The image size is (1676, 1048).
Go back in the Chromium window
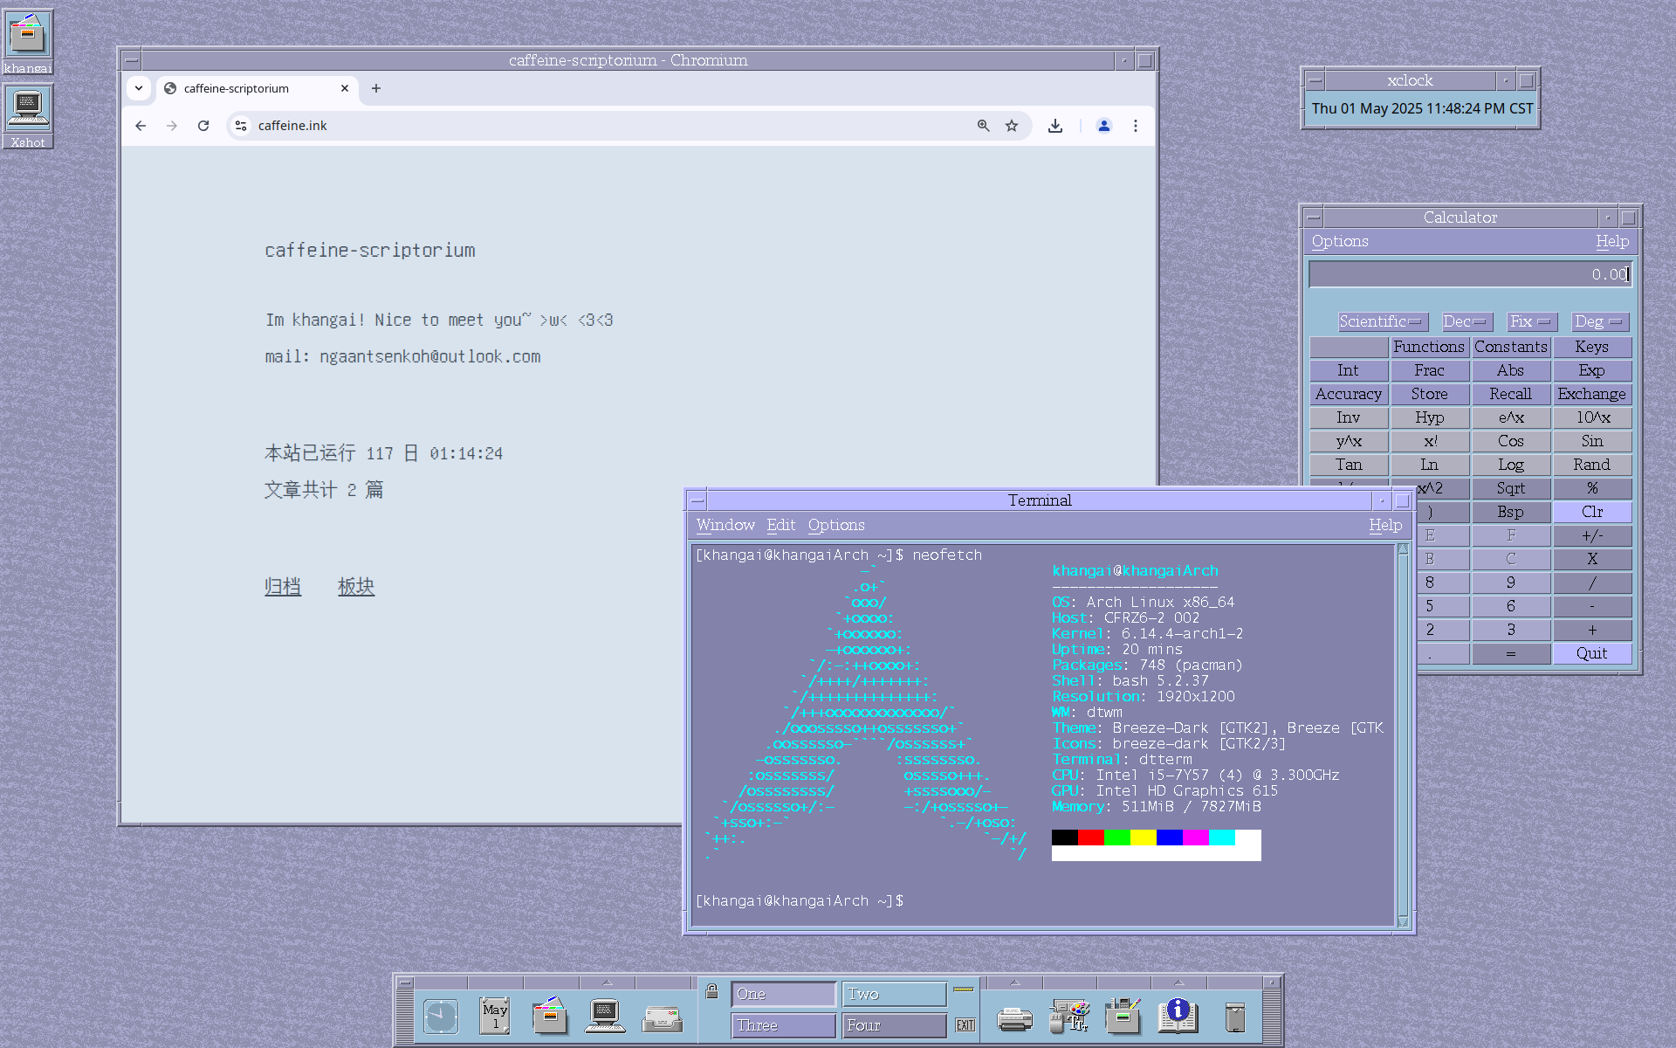pos(141,126)
